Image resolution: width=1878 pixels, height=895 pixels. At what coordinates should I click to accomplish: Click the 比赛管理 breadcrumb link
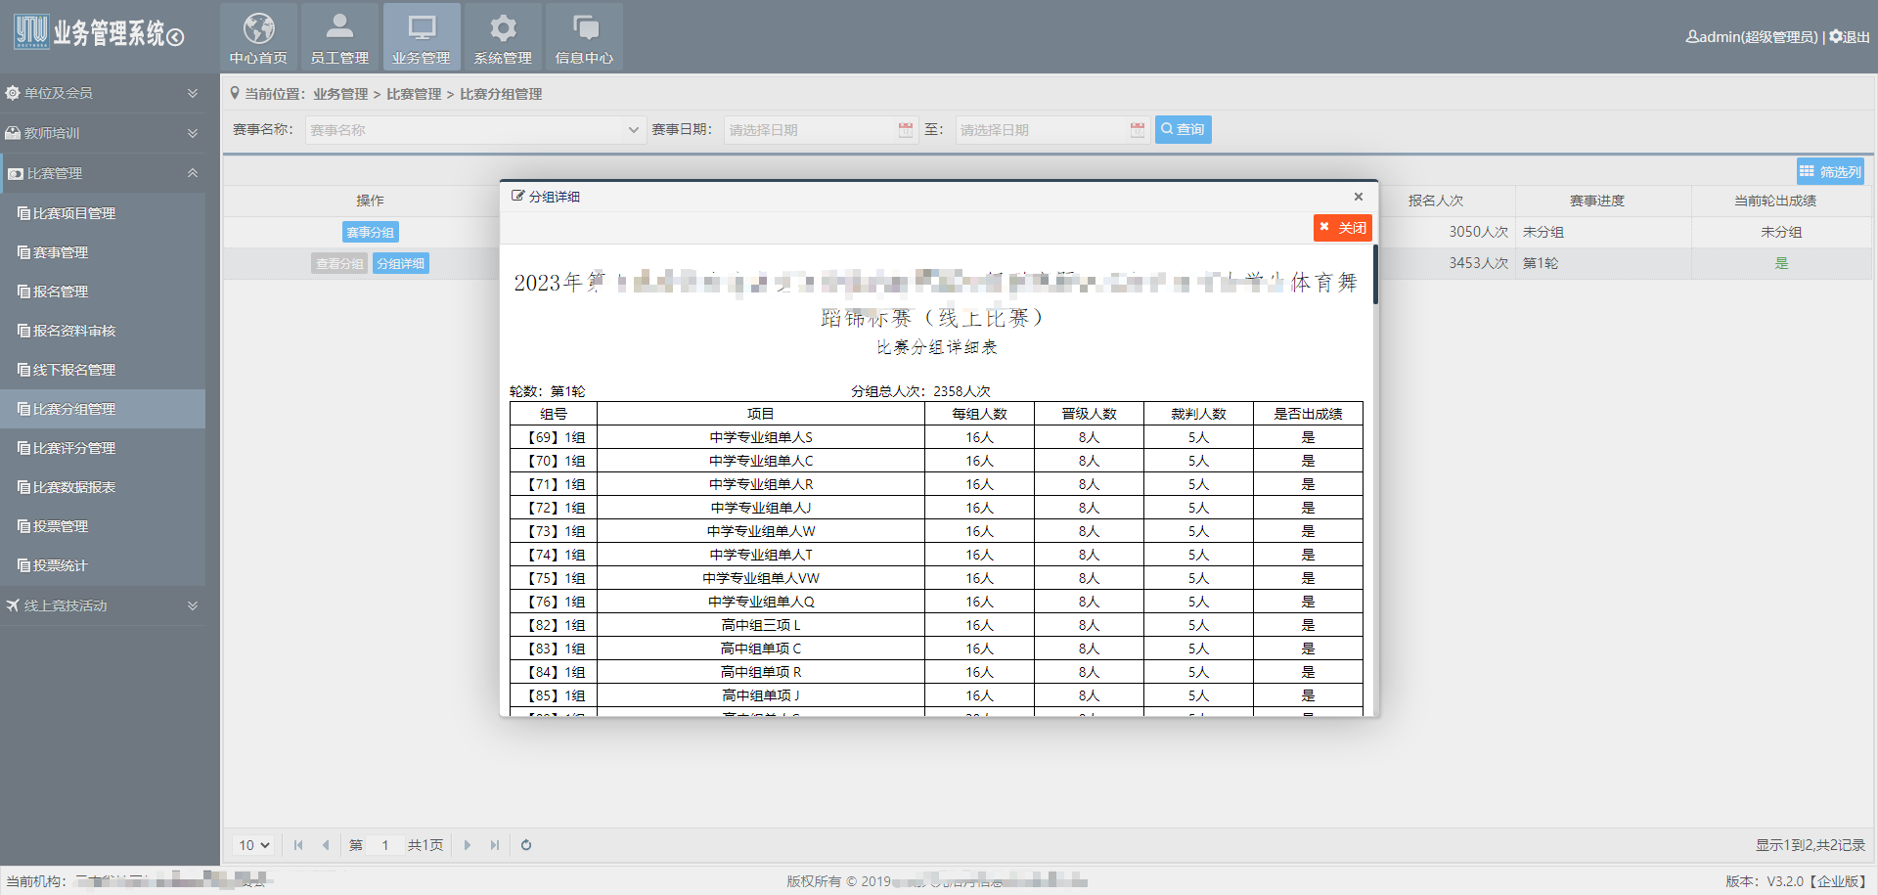pos(414,94)
